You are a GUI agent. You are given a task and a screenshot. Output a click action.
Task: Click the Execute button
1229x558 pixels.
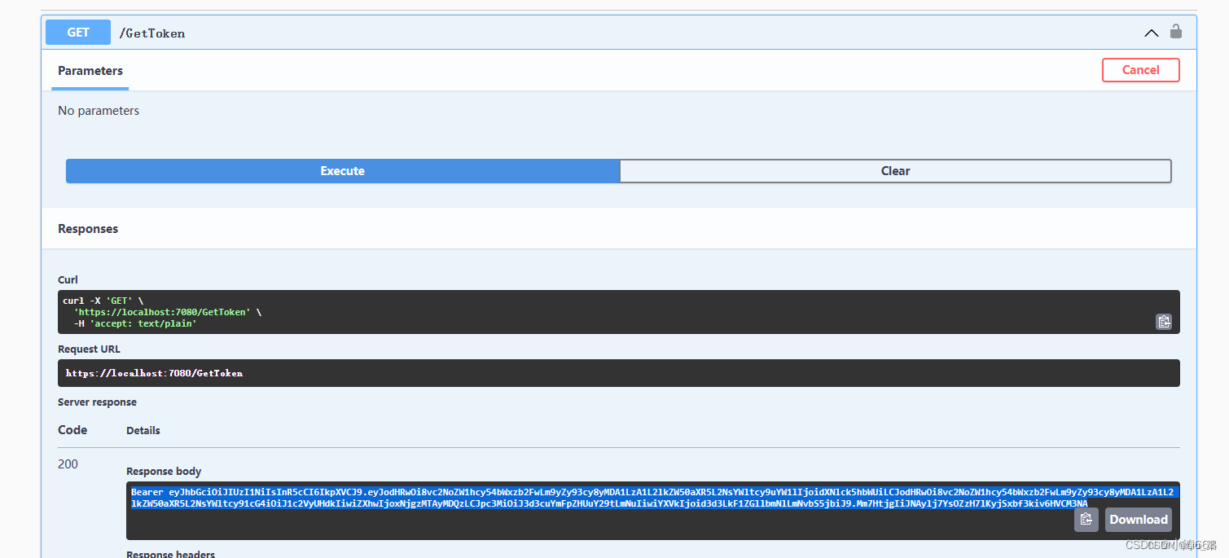pos(342,171)
